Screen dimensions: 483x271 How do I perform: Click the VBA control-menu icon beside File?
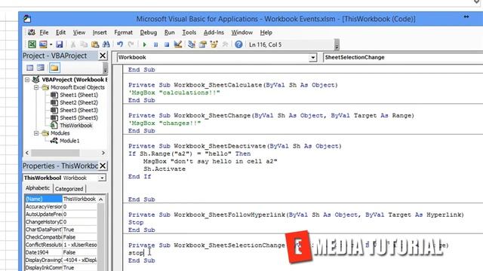32,32
